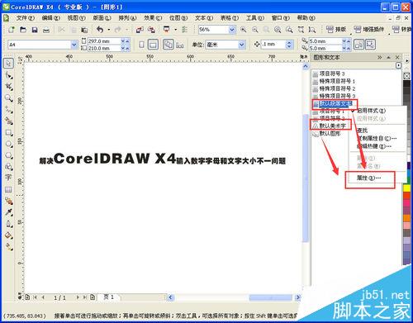This screenshot has height=323, width=413.
Task: Select the Interactive Fill tool
Action: [x=9, y=247]
